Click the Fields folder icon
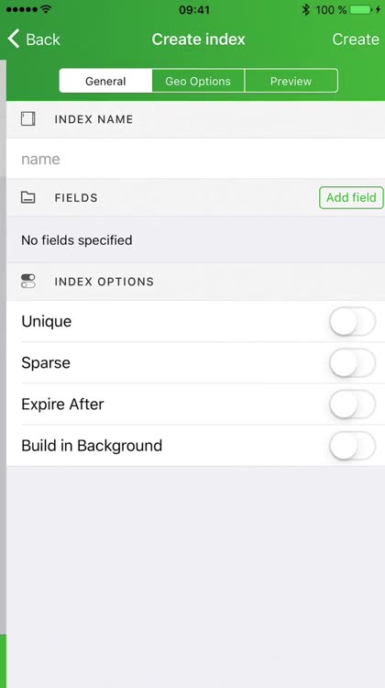The height and width of the screenshot is (688, 385). [x=28, y=197]
